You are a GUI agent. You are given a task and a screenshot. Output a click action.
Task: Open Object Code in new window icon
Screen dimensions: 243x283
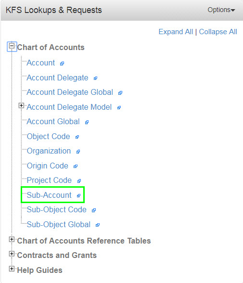tap(77, 137)
